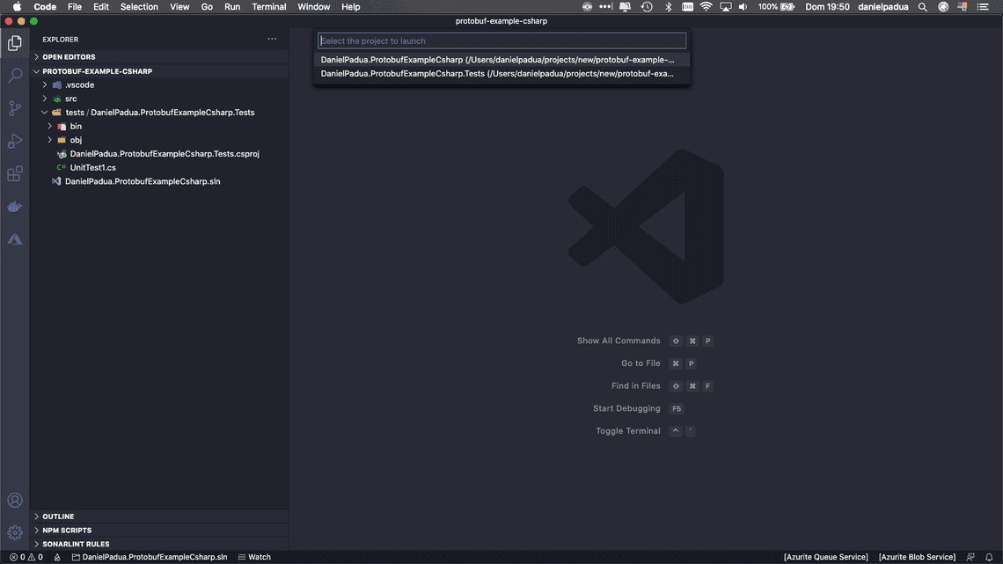
Task: Open the Source Control view
Action: click(x=15, y=108)
